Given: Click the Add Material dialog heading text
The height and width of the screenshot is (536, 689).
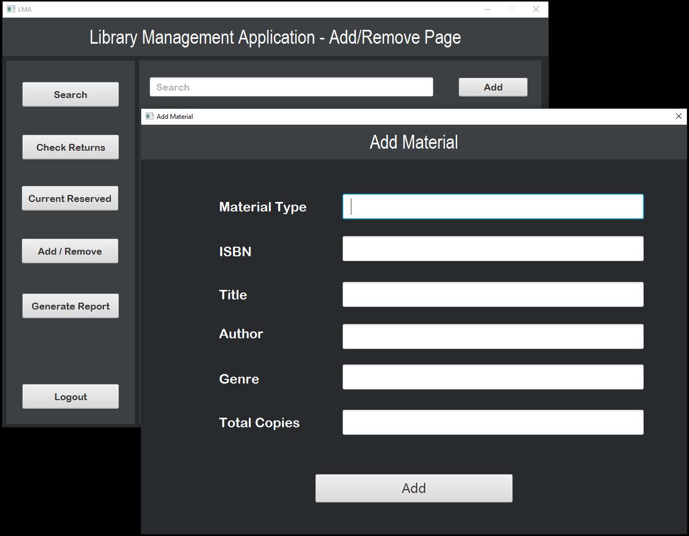Looking at the screenshot, I should click(x=414, y=142).
